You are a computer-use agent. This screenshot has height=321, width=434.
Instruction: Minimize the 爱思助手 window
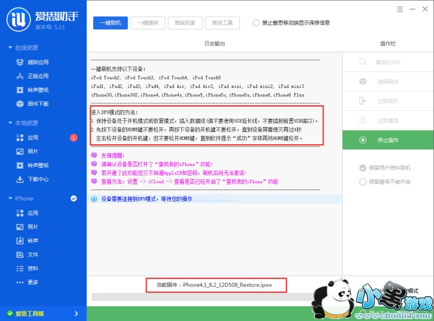click(412, 9)
